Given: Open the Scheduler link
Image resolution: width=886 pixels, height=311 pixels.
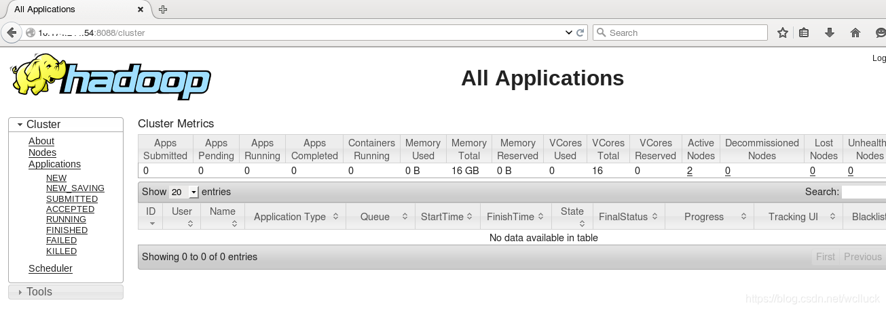Looking at the screenshot, I should 50,268.
